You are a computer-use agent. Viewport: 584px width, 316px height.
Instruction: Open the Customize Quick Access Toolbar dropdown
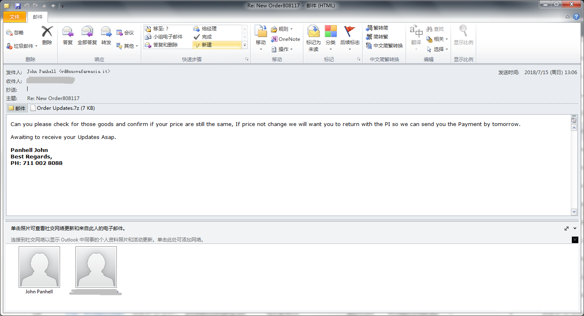pyautogui.click(x=62, y=6)
